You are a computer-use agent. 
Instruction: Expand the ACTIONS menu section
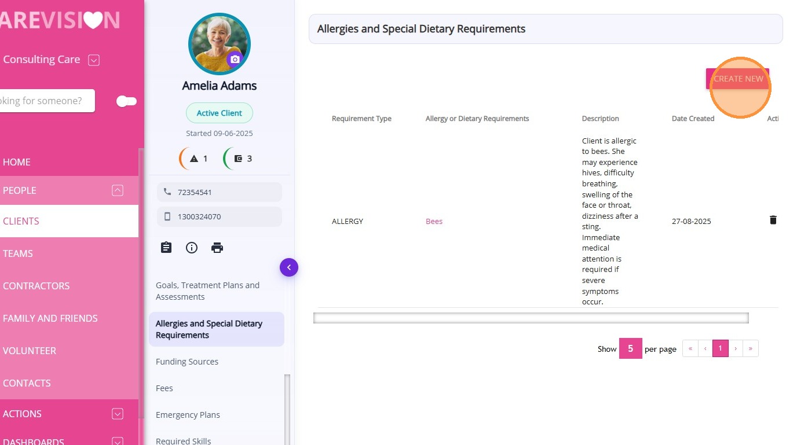tap(118, 414)
